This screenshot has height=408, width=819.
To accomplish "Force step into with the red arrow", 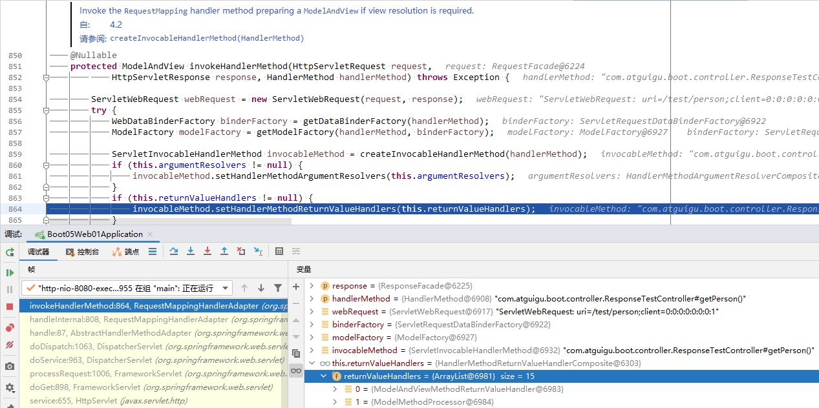I will (x=207, y=251).
